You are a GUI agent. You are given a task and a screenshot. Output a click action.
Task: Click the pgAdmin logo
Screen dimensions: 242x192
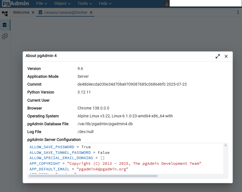point(15,3)
